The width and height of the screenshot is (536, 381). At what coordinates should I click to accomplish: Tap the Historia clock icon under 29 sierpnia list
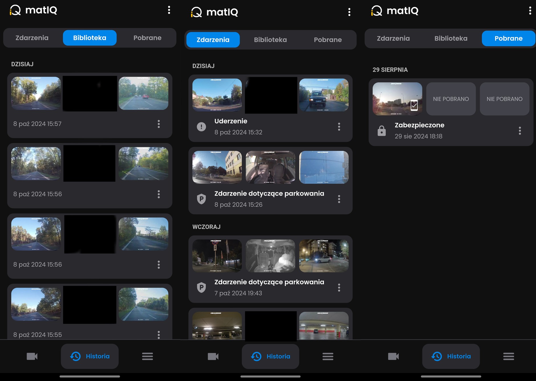click(436, 356)
